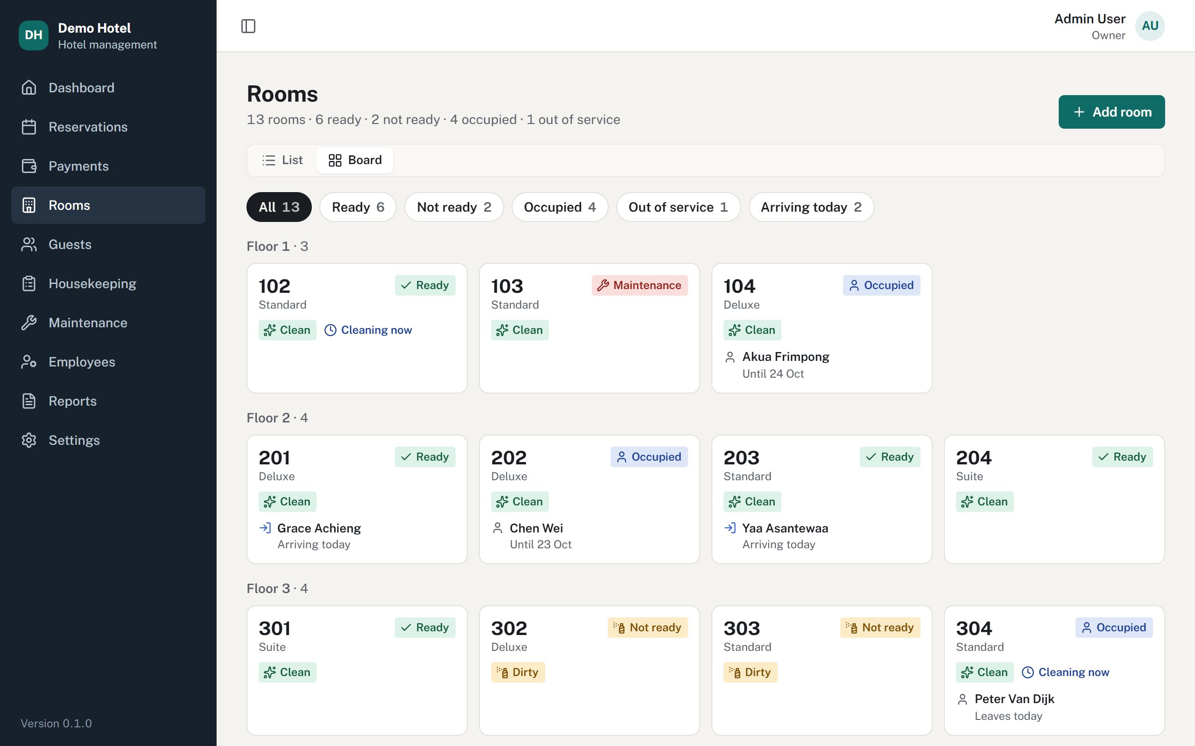Filter rooms by Out of service 1
The width and height of the screenshot is (1195, 746).
tap(678, 207)
